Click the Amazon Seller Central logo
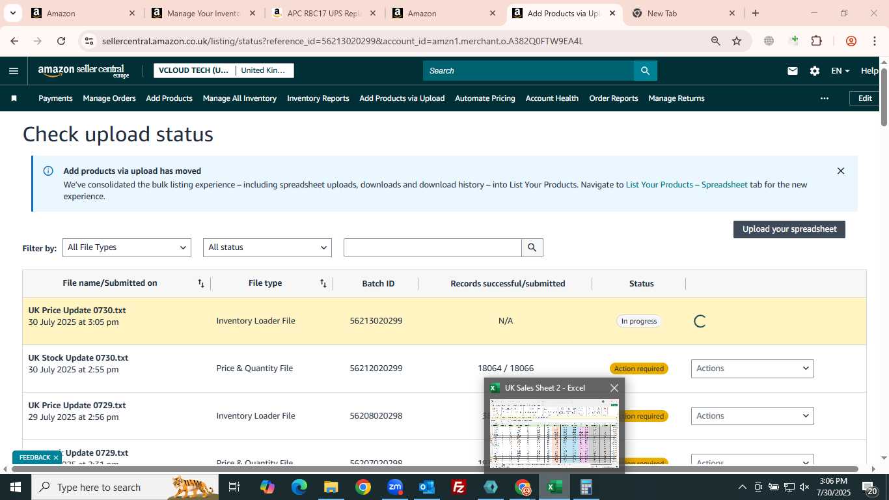This screenshot has width=889, height=500. (84, 71)
